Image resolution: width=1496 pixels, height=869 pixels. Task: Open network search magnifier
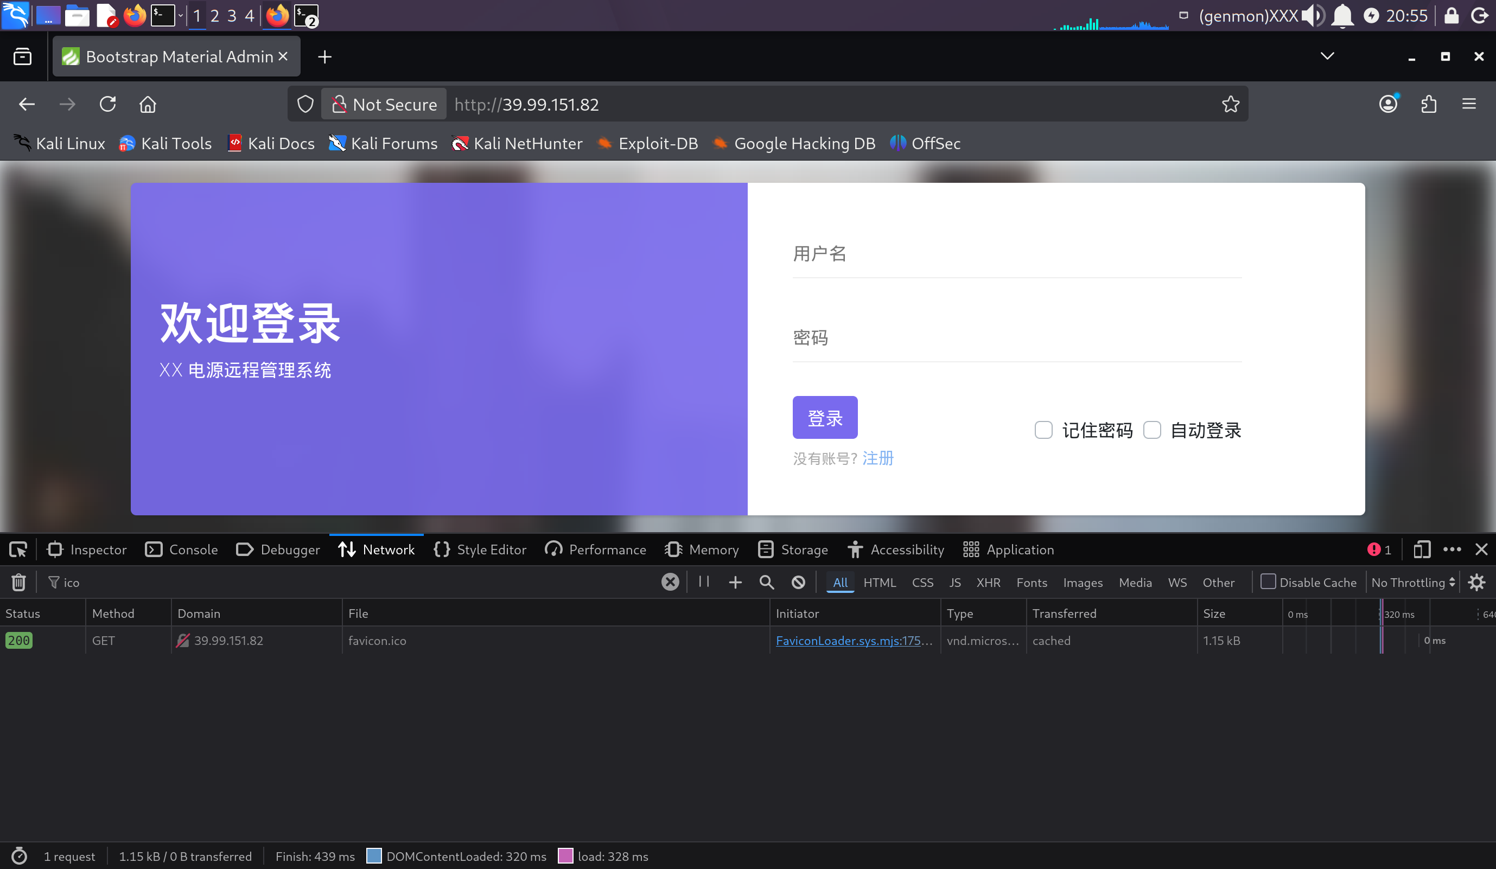pyautogui.click(x=766, y=582)
